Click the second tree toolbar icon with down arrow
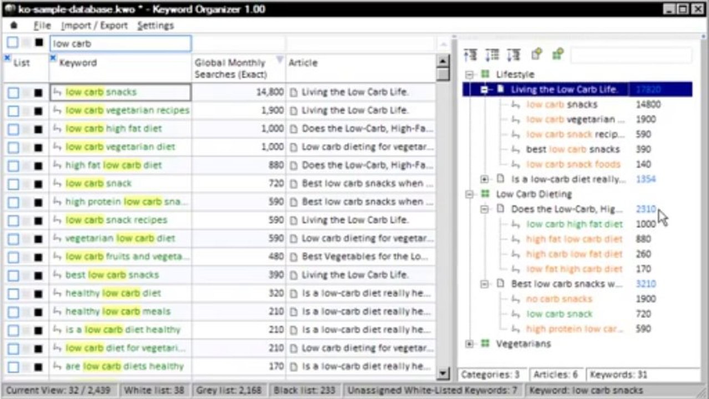 click(492, 54)
